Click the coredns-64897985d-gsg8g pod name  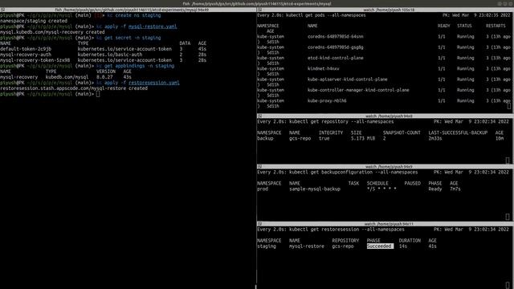(x=336, y=47)
